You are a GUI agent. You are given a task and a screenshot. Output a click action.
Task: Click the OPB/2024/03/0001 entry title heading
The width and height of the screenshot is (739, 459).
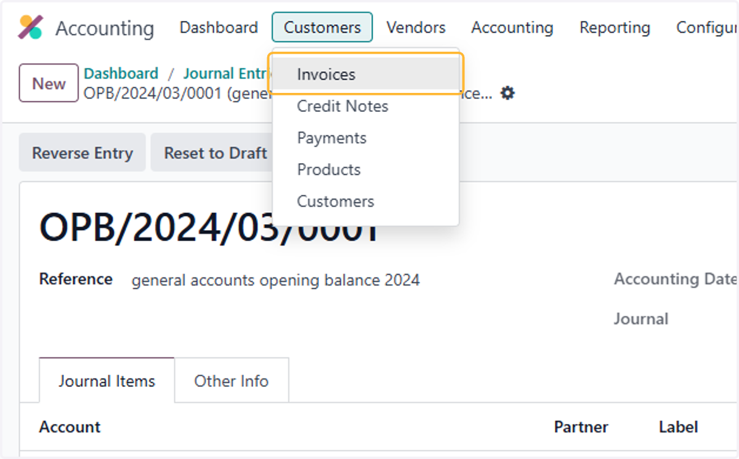point(208,226)
